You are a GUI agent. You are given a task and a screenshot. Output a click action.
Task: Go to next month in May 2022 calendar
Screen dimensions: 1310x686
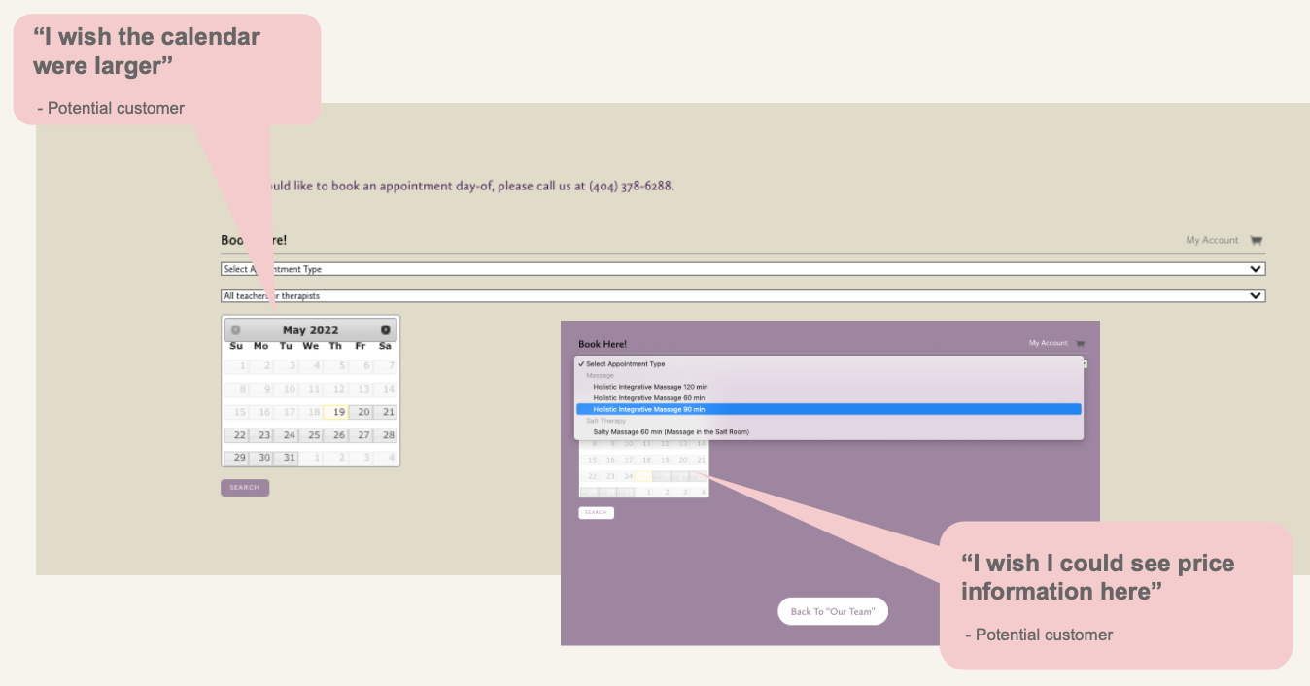coord(386,330)
